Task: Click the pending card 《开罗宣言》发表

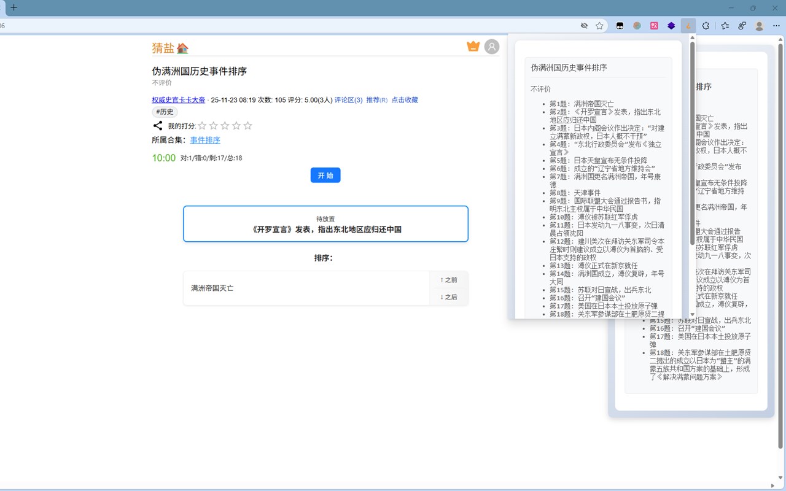Action: [325, 224]
